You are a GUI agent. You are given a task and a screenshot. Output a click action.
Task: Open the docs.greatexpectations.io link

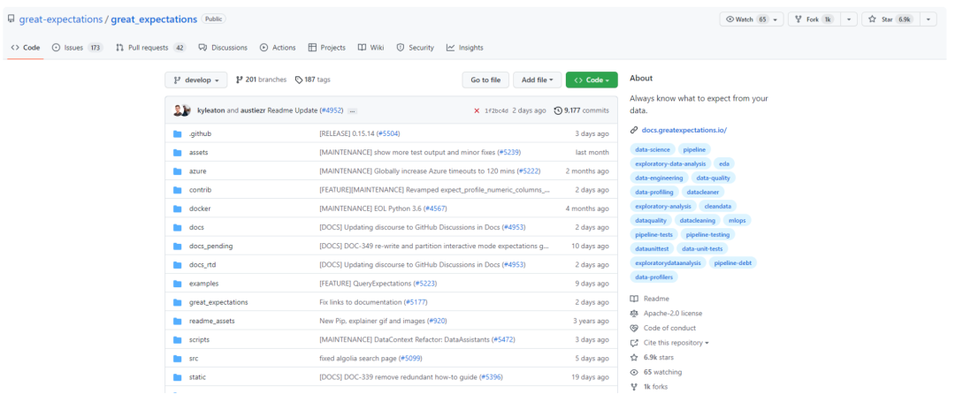pos(684,130)
